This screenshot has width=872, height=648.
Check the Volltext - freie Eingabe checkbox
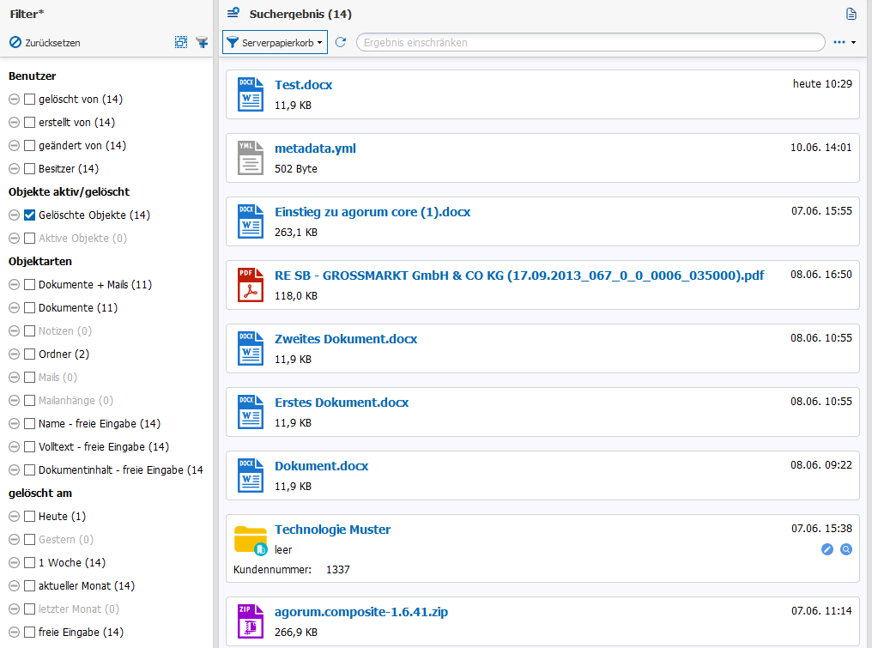pyautogui.click(x=29, y=447)
